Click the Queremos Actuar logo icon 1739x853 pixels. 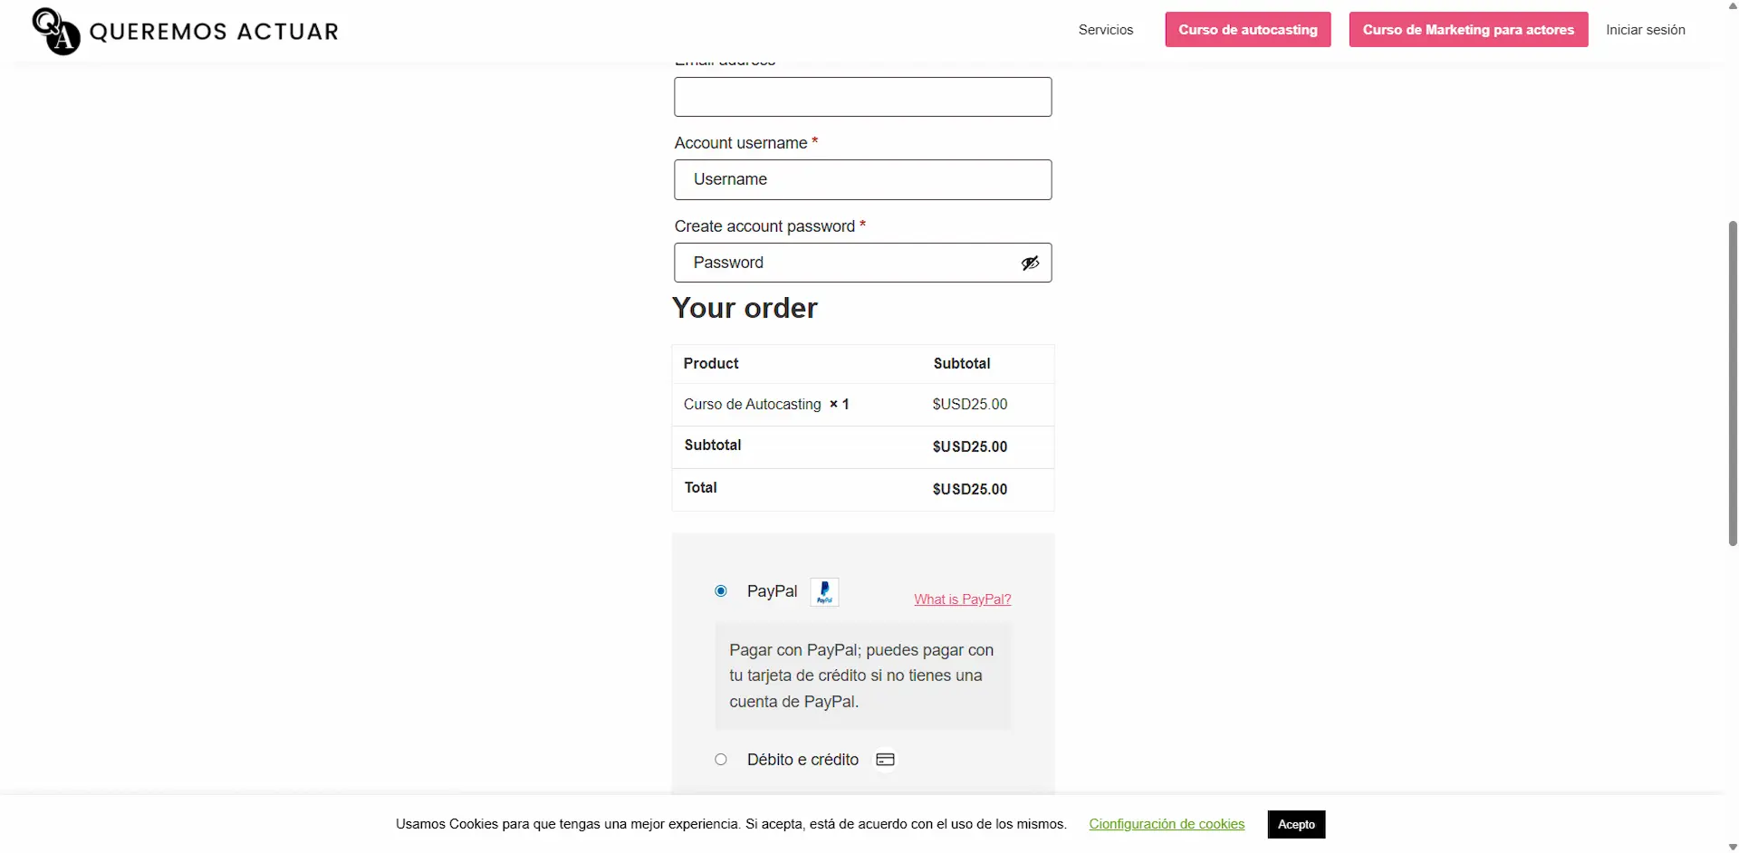(x=56, y=32)
